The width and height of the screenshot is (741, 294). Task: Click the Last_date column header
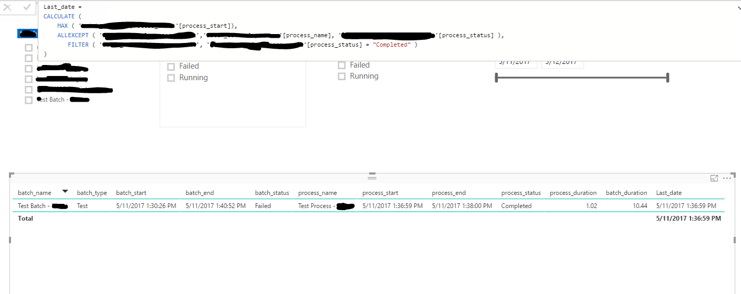click(669, 193)
